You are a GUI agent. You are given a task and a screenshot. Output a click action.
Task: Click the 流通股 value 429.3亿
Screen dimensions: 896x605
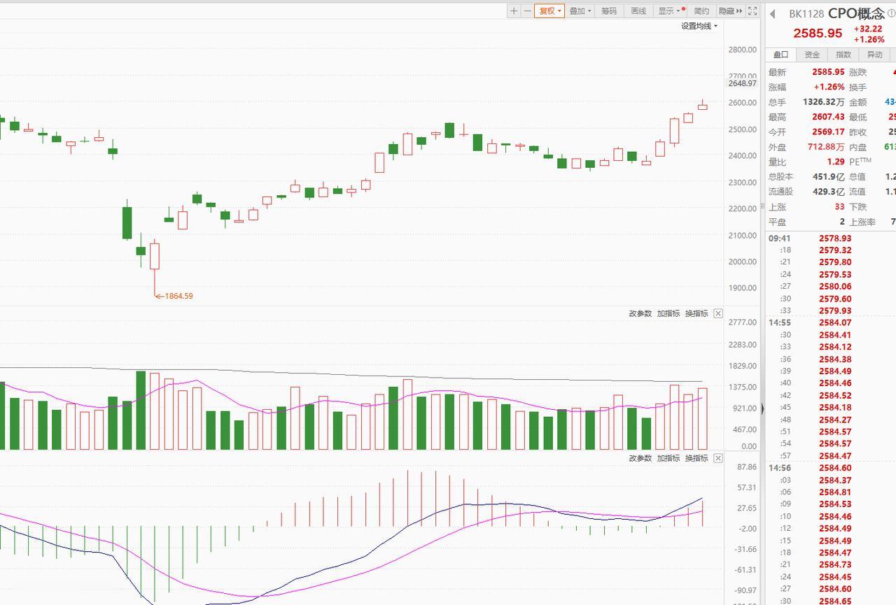coord(829,192)
